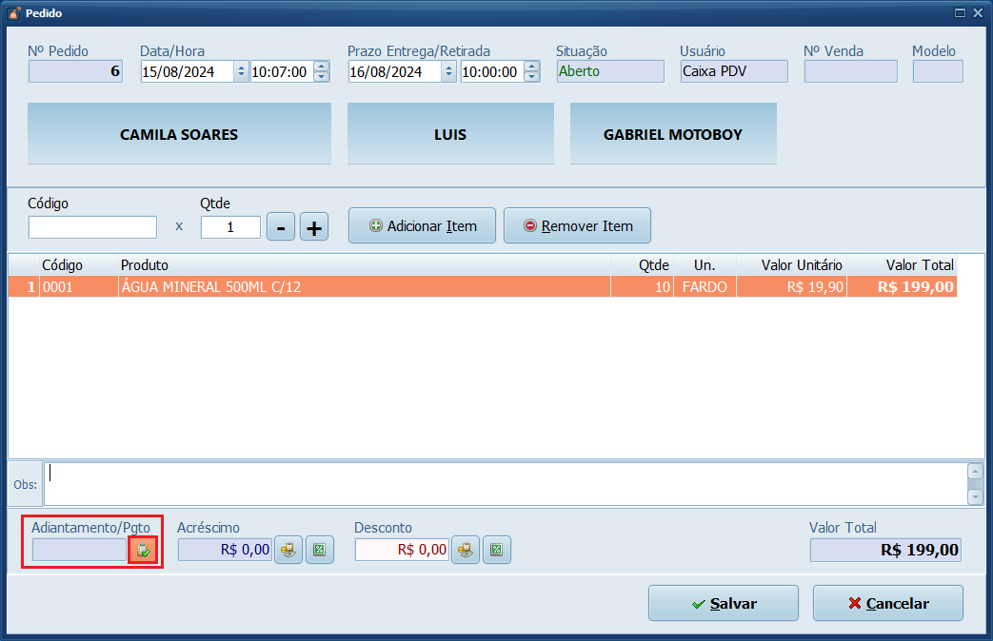Open the Data/Hora date picker spinner
This screenshot has height=641, width=993.
click(x=241, y=72)
